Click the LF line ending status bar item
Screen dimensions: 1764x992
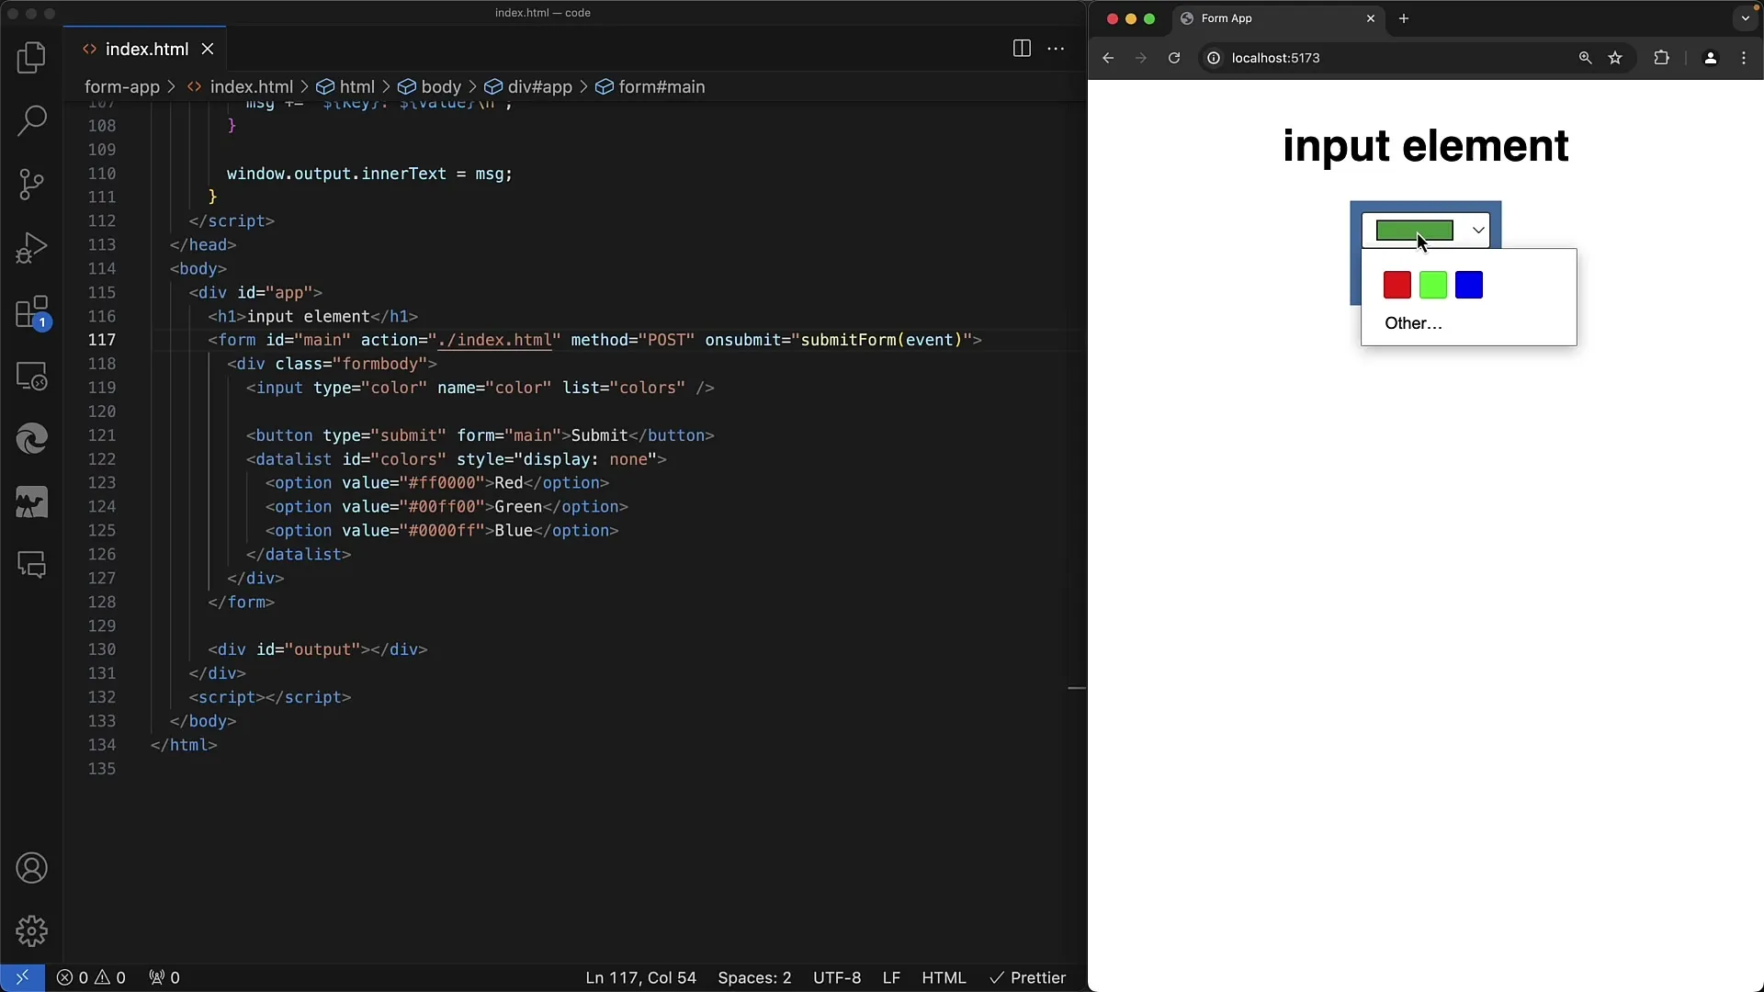tap(890, 977)
